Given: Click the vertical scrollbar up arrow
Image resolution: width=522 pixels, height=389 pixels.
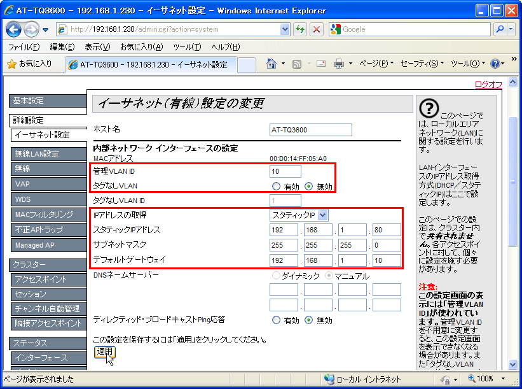Looking at the screenshot, I should 512,81.
